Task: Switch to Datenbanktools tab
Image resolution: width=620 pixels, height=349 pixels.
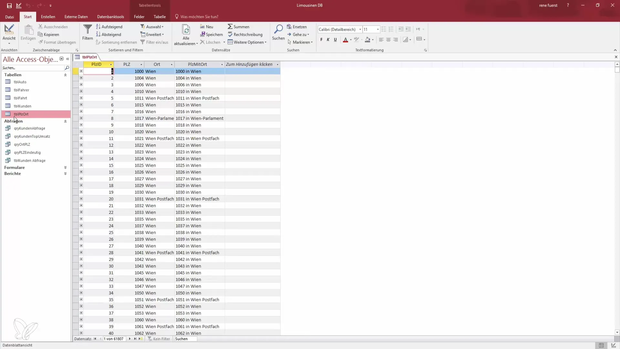Action: tap(110, 17)
